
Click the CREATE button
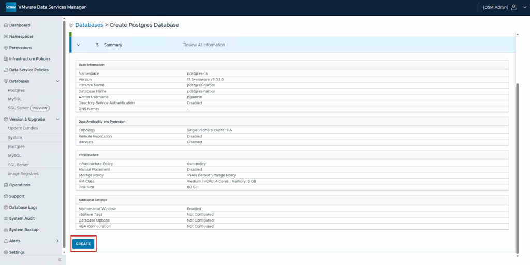pos(83,244)
